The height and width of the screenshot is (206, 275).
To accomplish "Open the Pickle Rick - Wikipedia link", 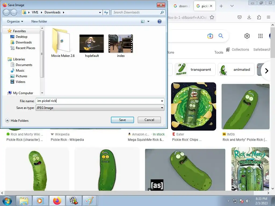I will 67,139.
